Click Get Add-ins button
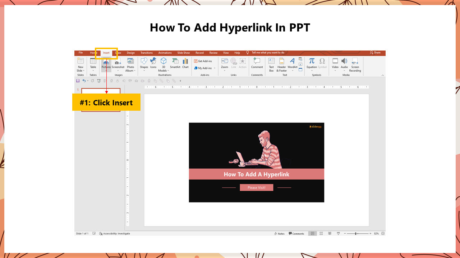 203,61
